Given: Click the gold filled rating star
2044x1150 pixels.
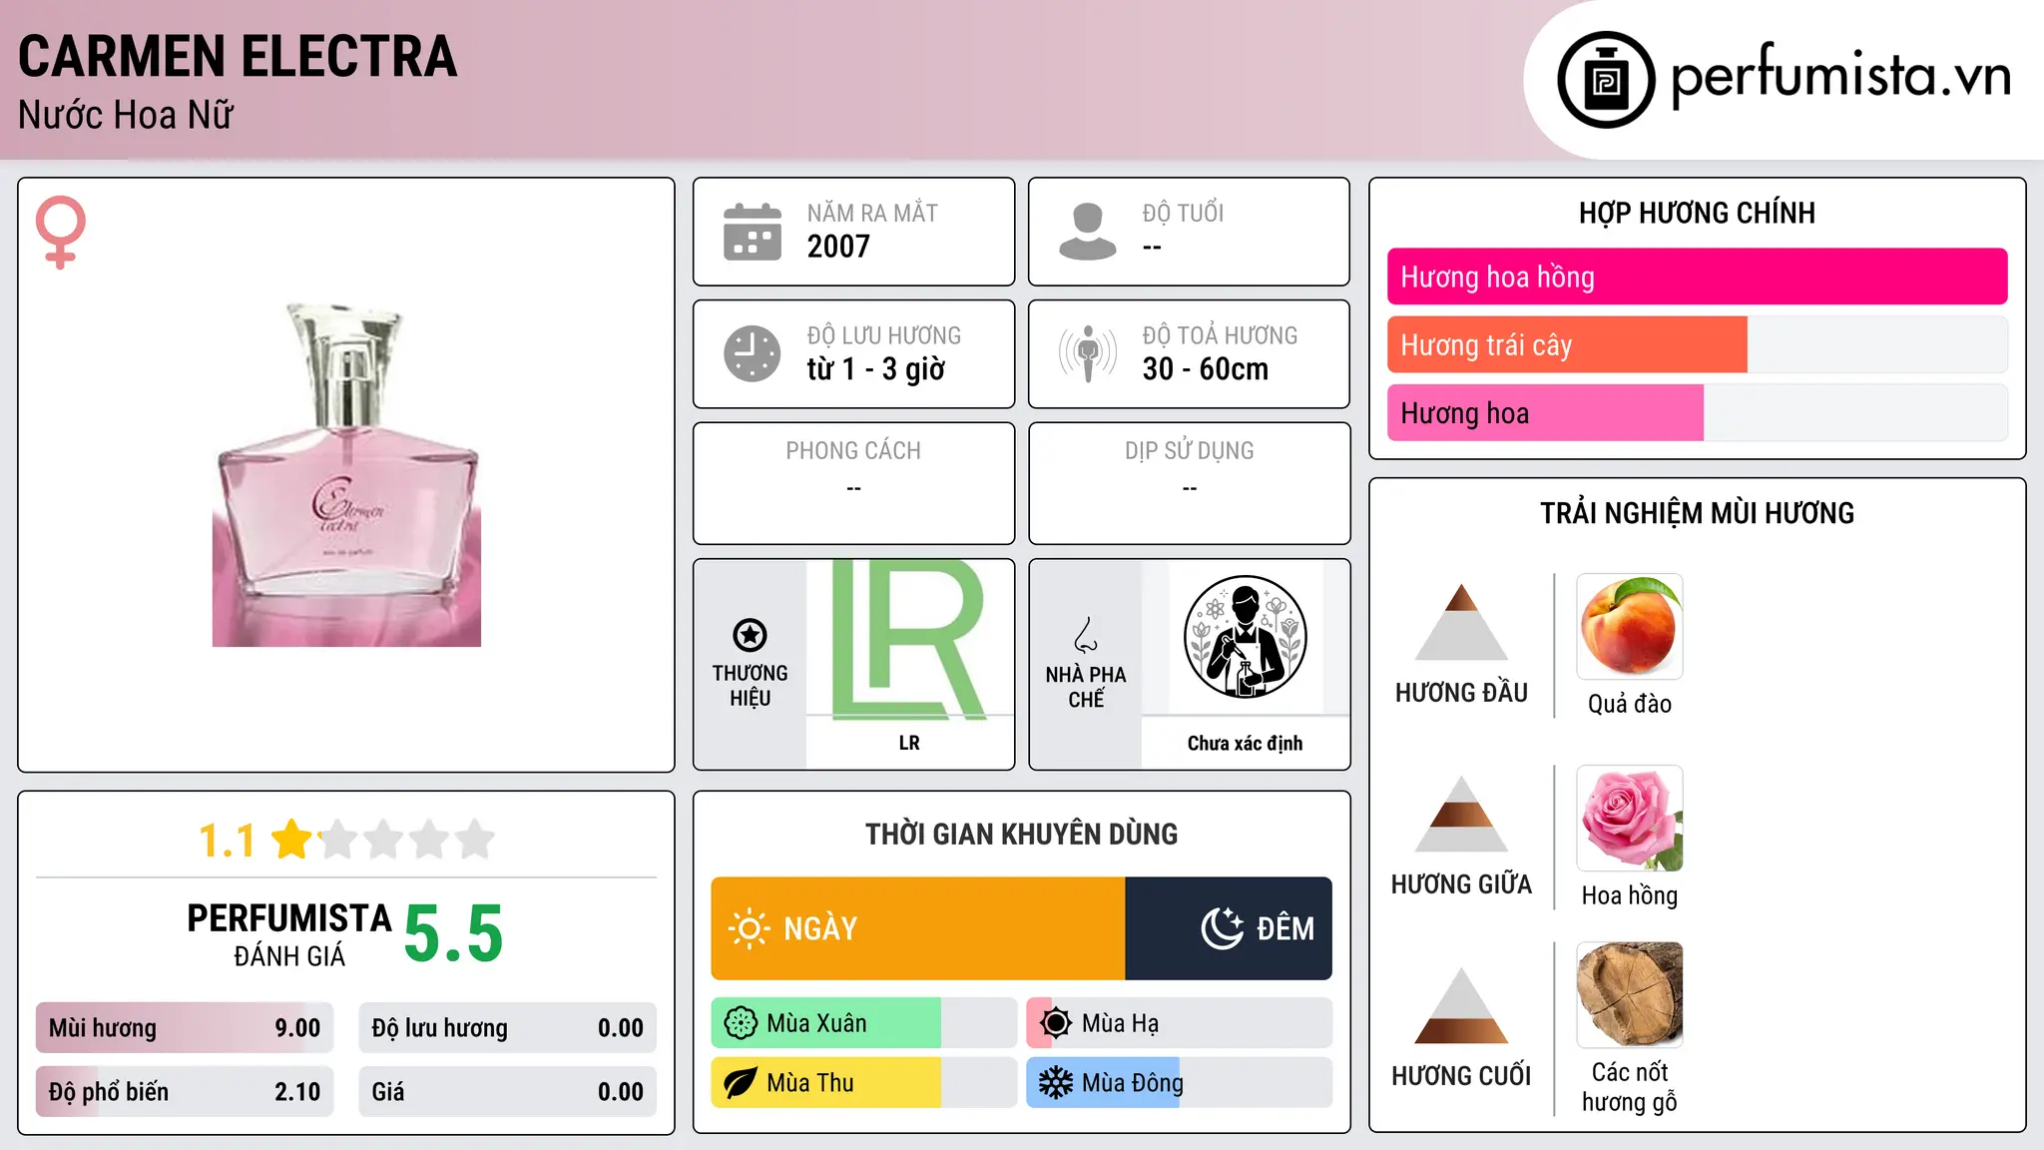Looking at the screenshot, I should pyautogui.click(x=292, y=840).
